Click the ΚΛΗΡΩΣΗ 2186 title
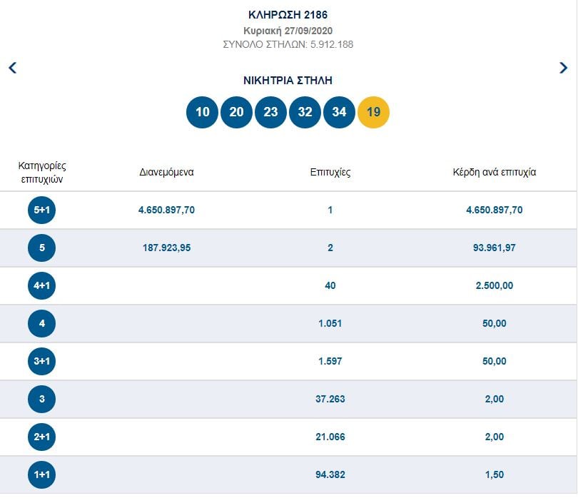This screenshot has height=503, width=578. (288, 15)
